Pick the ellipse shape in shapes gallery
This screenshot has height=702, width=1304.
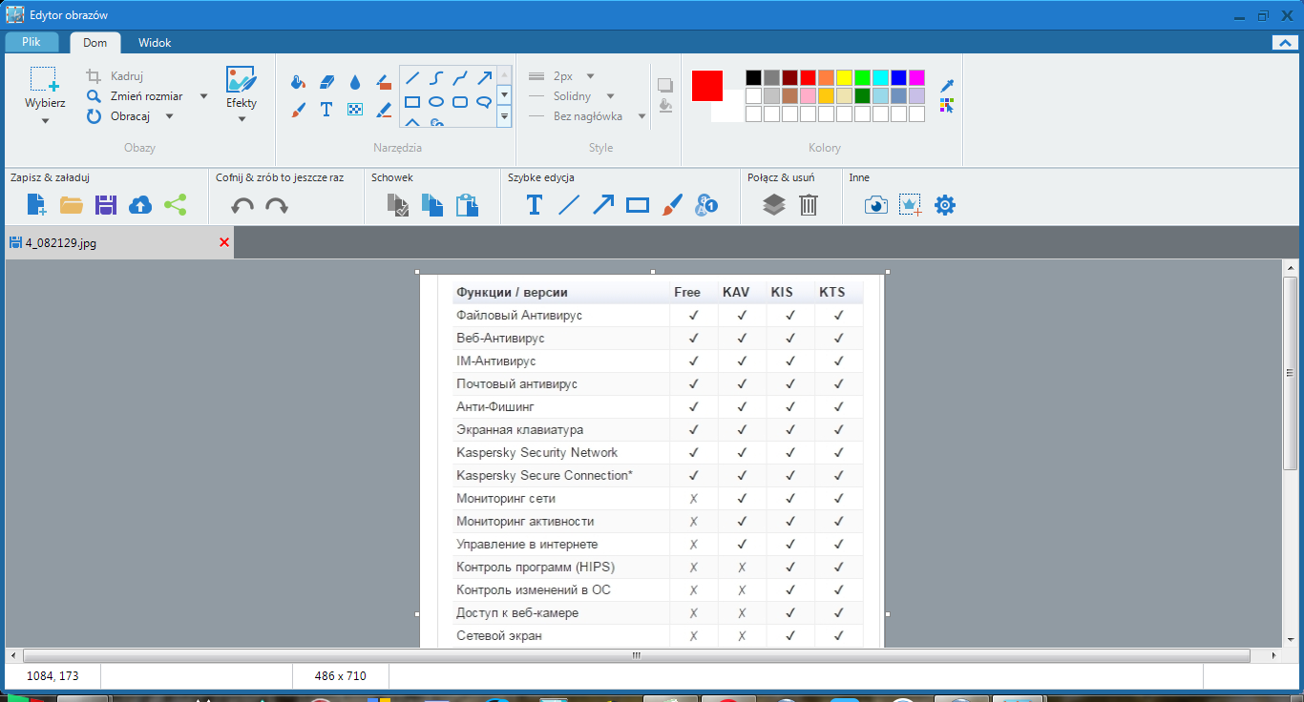tap(436, 102)
